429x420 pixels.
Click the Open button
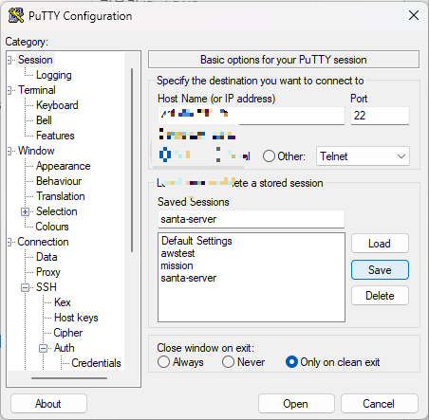(x=296, y=404)
